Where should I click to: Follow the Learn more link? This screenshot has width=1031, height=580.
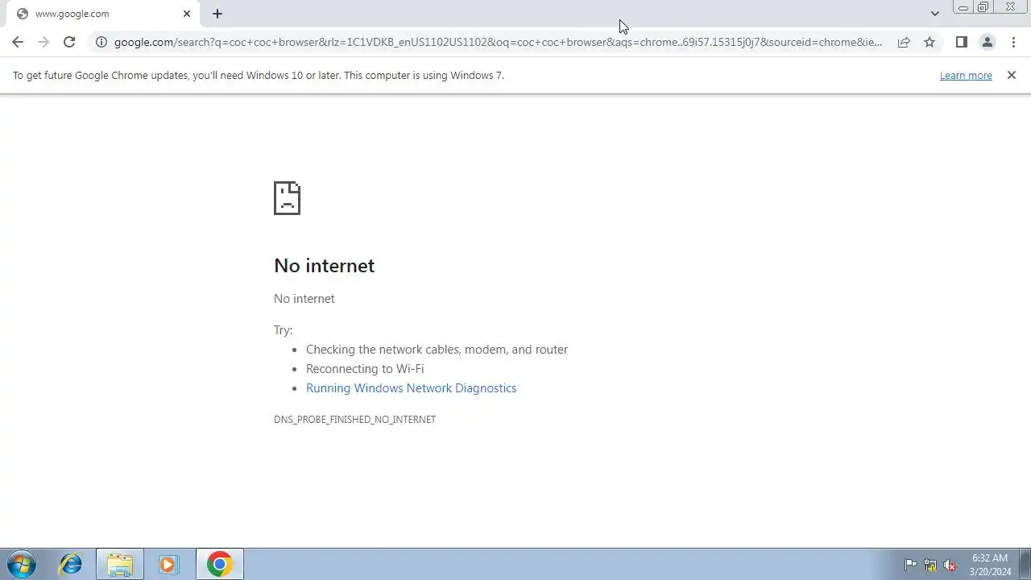[966, 75]
